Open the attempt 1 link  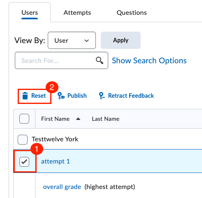pyautogui.click(x=56, y=161)
